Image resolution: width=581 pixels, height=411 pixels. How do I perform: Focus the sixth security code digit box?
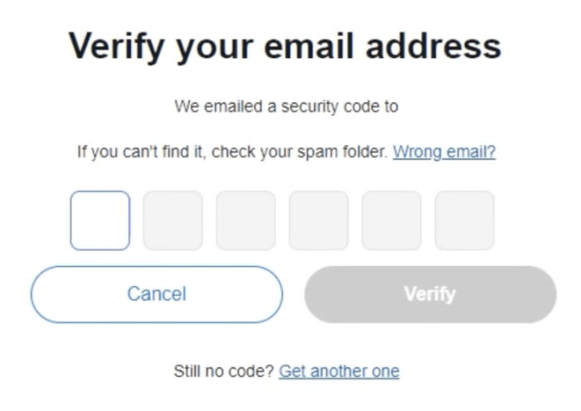[x=465, y=220]
